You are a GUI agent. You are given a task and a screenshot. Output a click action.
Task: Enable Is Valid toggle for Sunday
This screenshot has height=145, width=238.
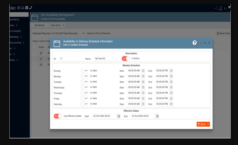pos(84,71)
